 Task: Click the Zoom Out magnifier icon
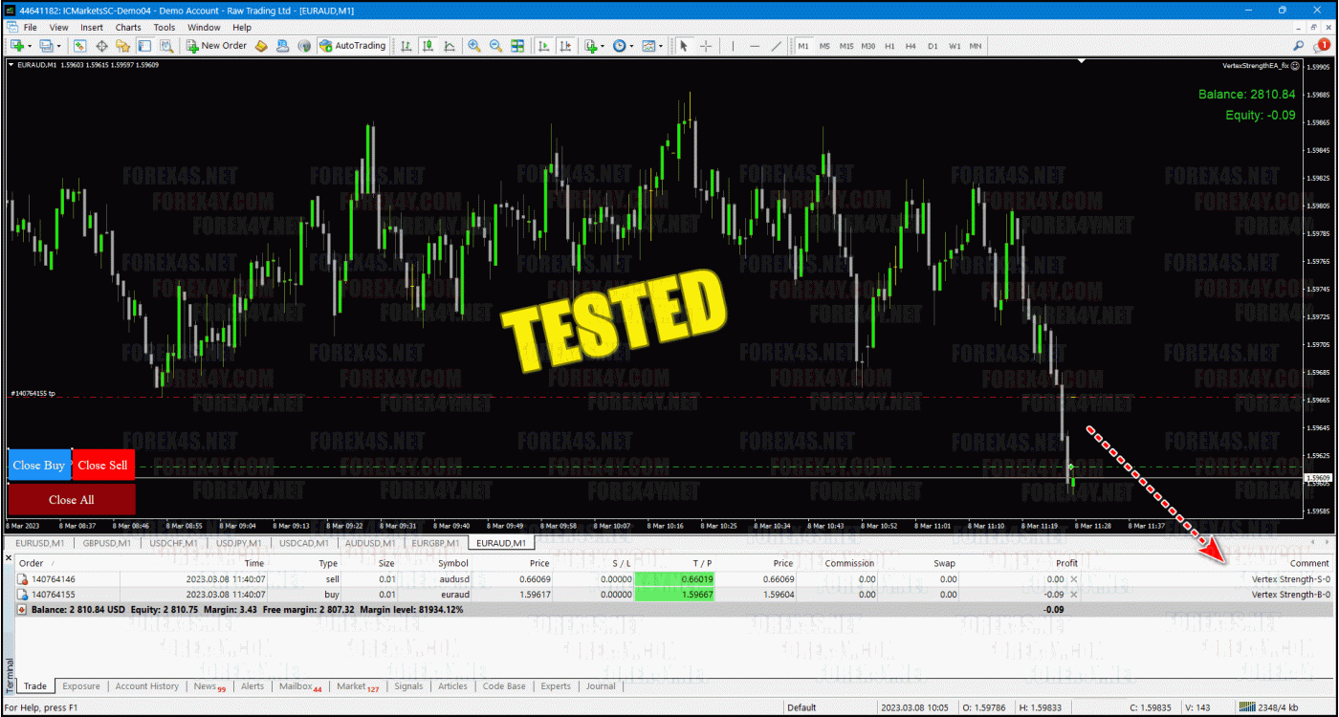click(495, 45)
